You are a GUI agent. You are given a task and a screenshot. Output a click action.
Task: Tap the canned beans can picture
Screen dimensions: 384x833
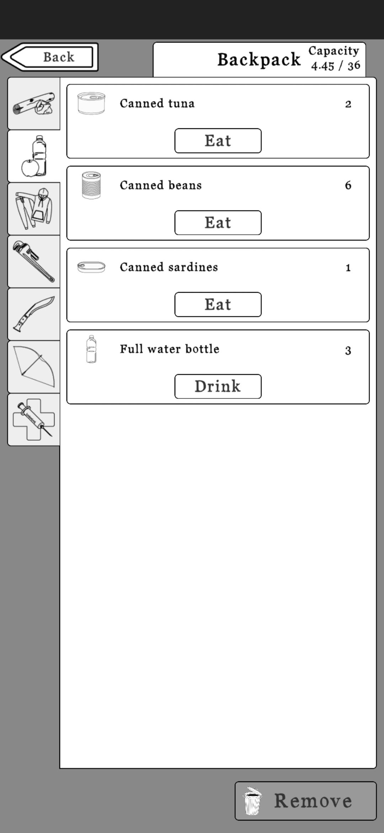[x=91, y=185]
